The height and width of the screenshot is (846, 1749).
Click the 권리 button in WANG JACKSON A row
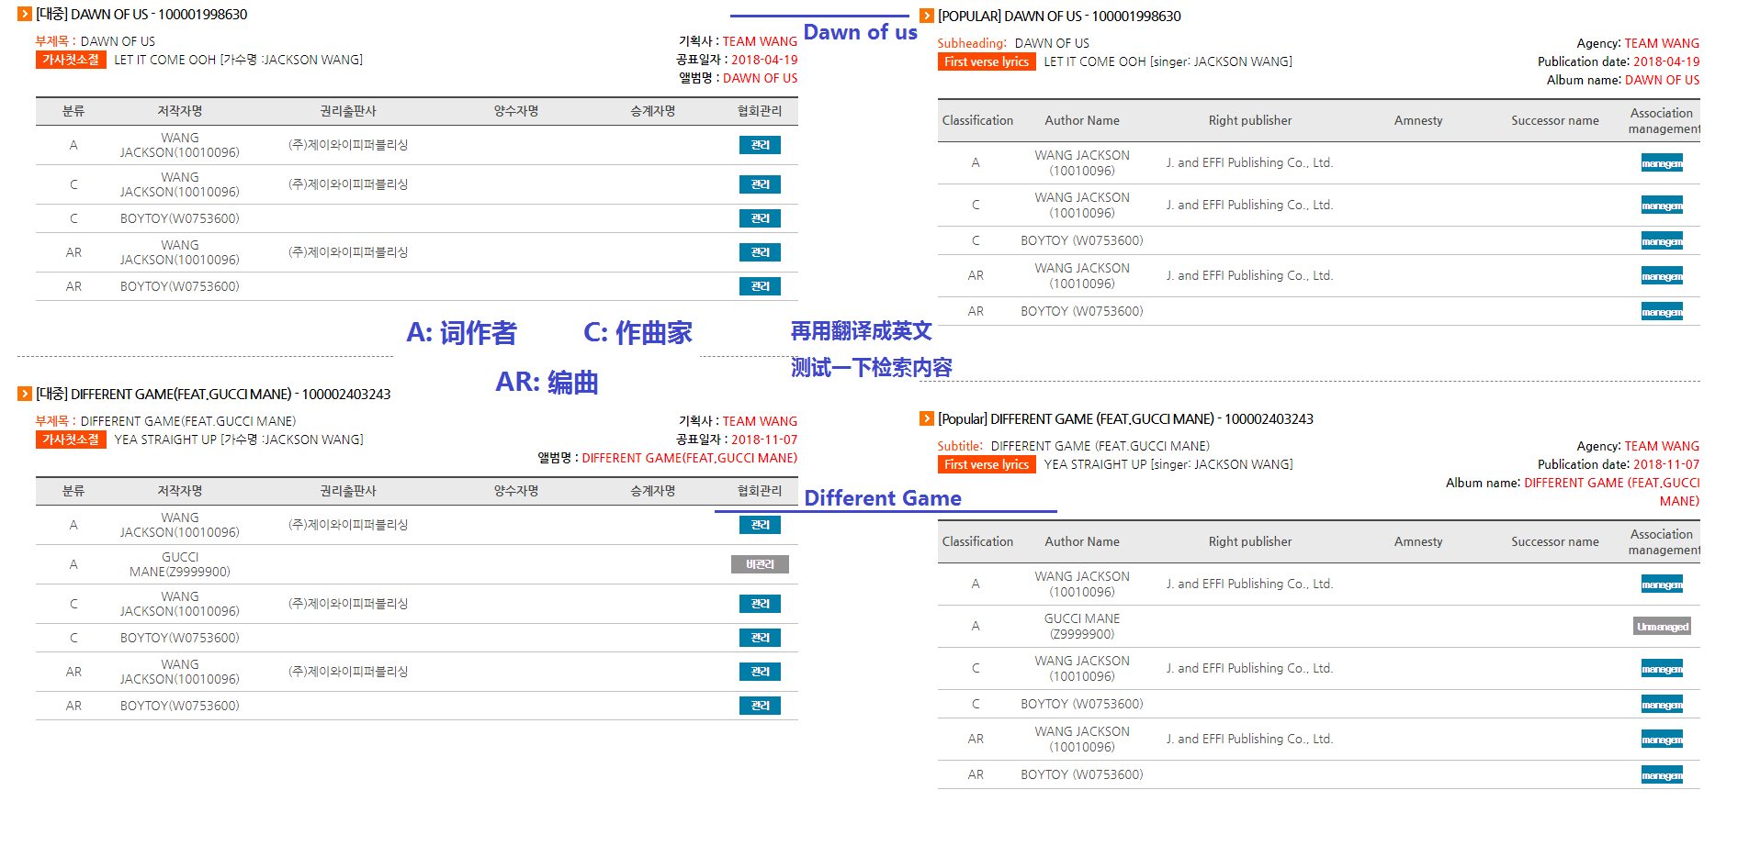click(x=759, y=144)
